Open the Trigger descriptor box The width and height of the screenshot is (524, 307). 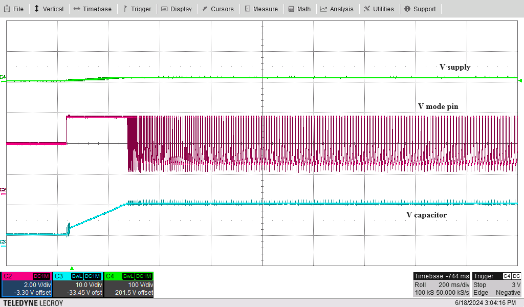(x=497, y=284)
